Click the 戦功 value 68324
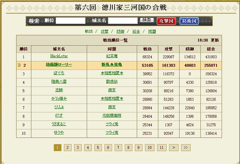The height and width of the screenshot is (164, 240). (148, 57)
